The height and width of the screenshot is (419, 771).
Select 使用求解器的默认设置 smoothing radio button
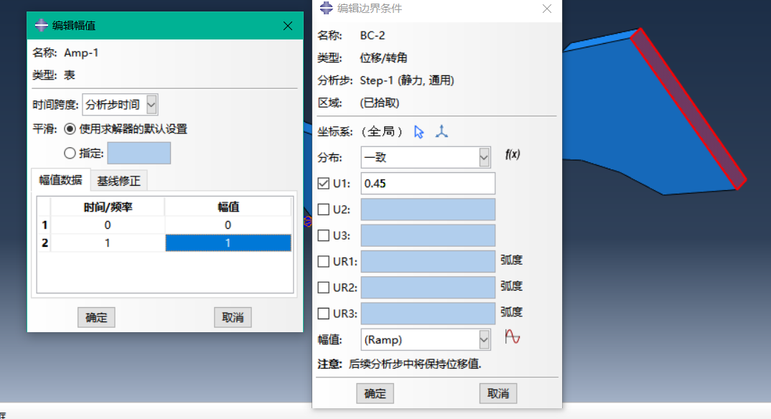click(70, 129)
